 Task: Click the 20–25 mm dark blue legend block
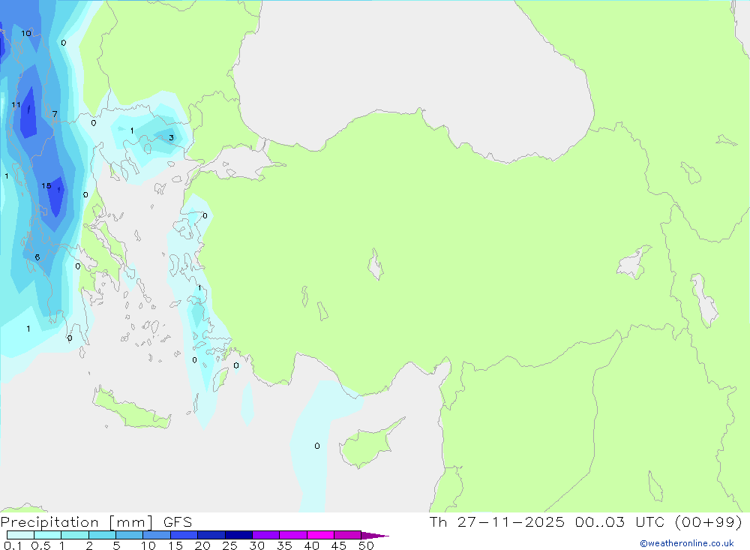pos(211,535)
